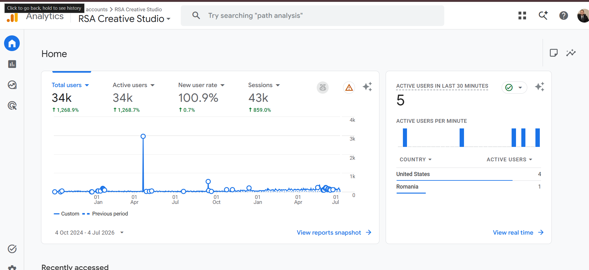589x270 pixels.
Task: Open Reports from the sidebar
Action: click(12, 64)
